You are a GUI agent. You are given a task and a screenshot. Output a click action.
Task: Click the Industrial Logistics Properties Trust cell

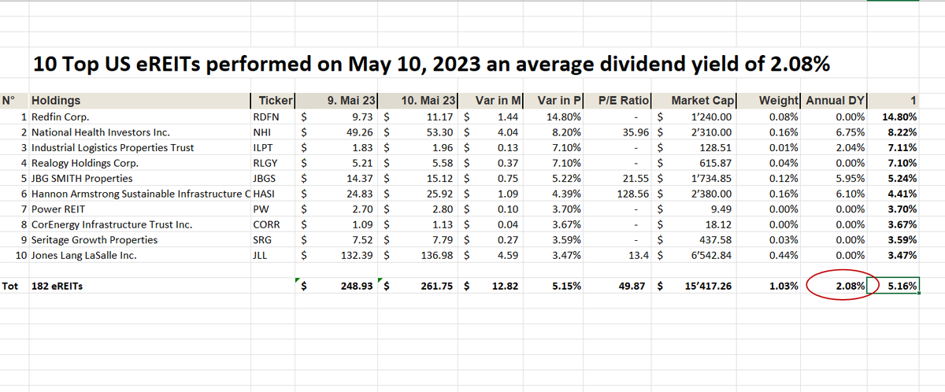click(x=139, y=148)
